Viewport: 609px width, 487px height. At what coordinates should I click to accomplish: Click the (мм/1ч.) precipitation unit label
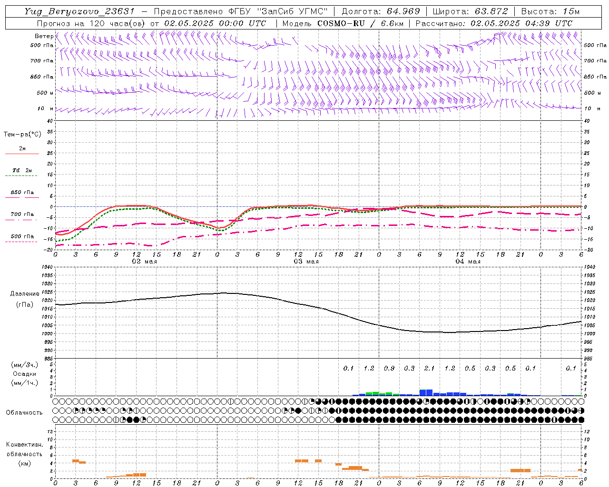point(24,383)
